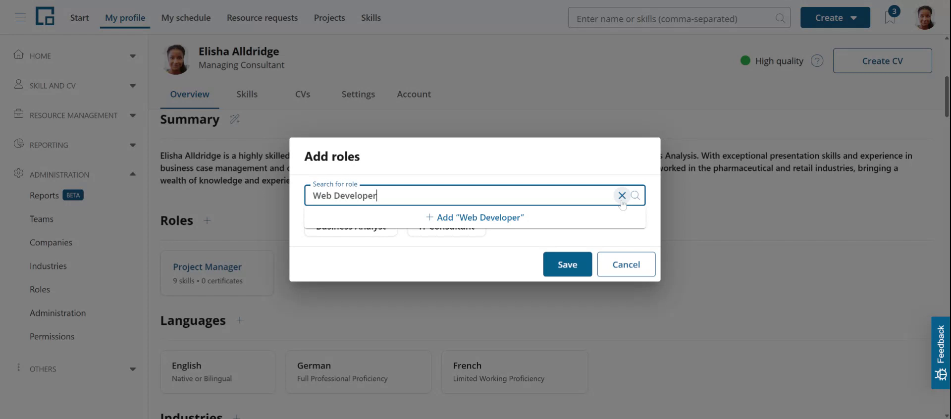Switch to the Skills profile tab

(x=247, y=94)
